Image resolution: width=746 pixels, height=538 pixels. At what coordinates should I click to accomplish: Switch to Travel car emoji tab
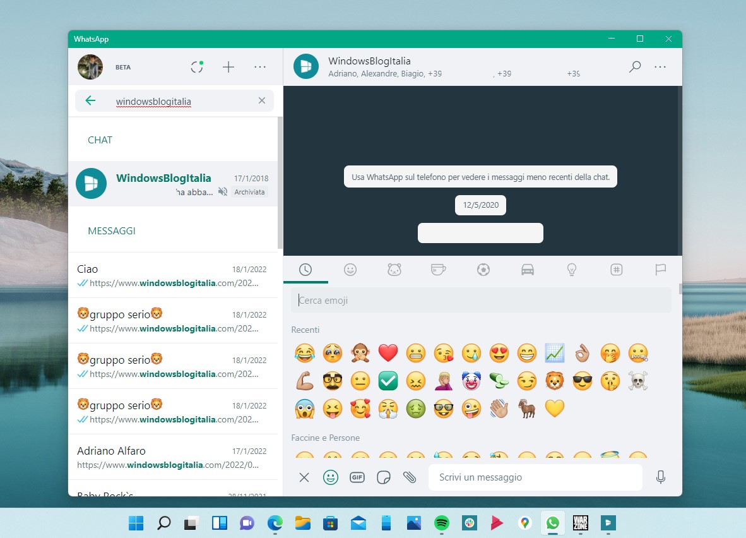point(528,270)
